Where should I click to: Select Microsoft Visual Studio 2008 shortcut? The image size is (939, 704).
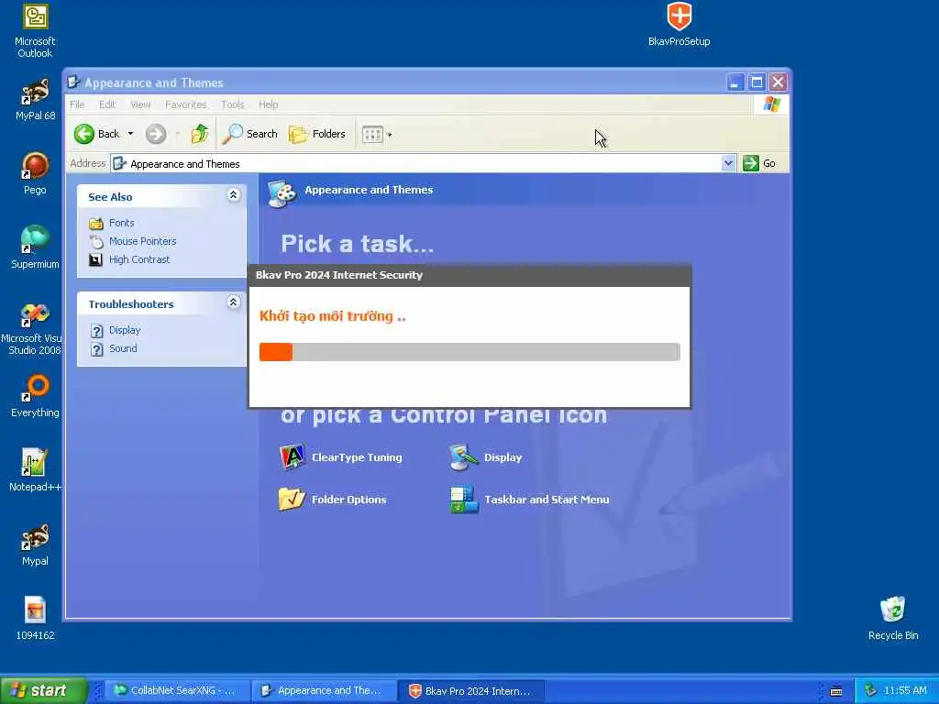tap(33, 329)
